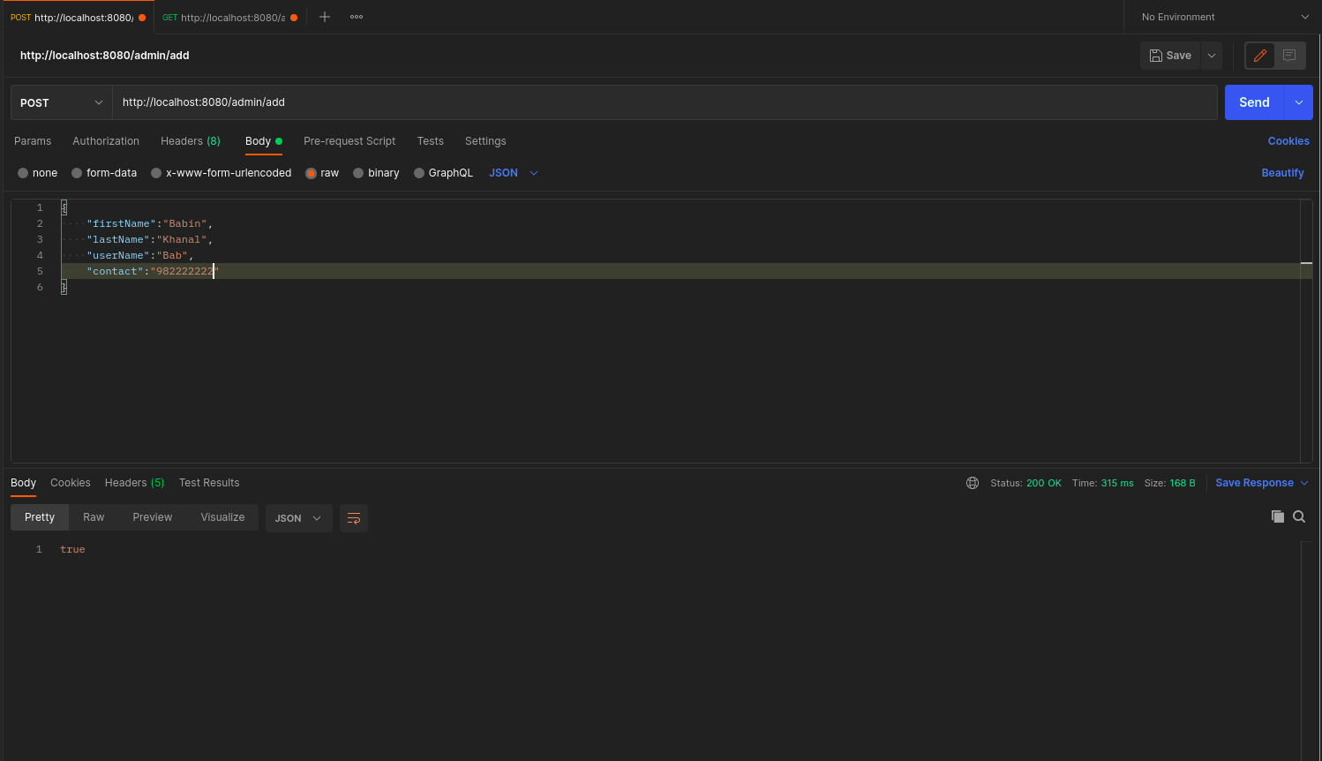Click the Save button

click(x=1170, y=56)
